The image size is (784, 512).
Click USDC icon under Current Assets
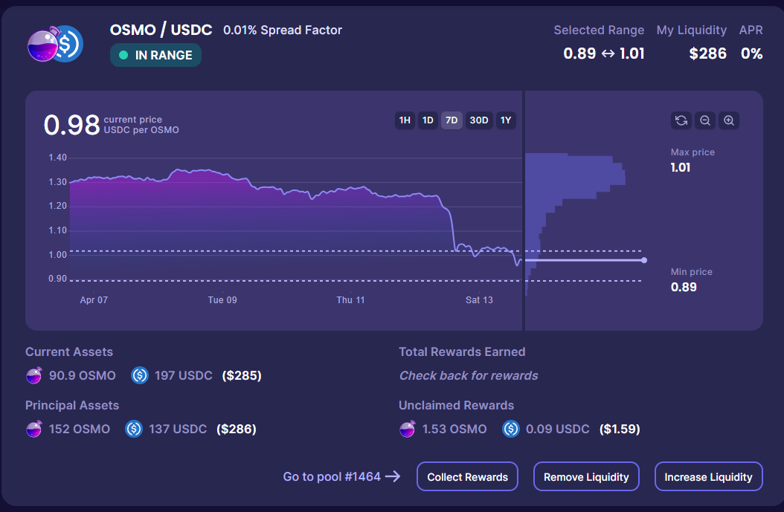(x=140, y=375)
